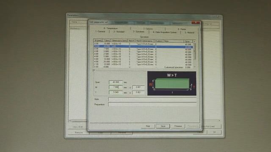Click the Dimensions column header
The image size is (271, 152).
coord(119,41)
